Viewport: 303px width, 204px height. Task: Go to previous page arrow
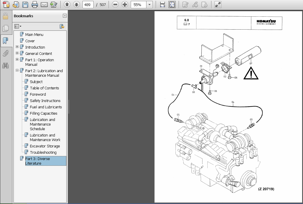point(67,4)
